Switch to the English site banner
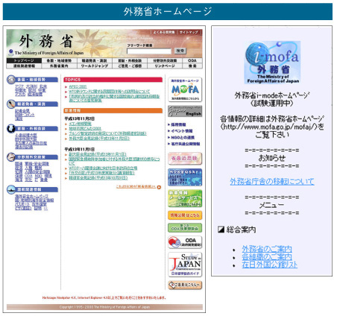 point(185,111)
